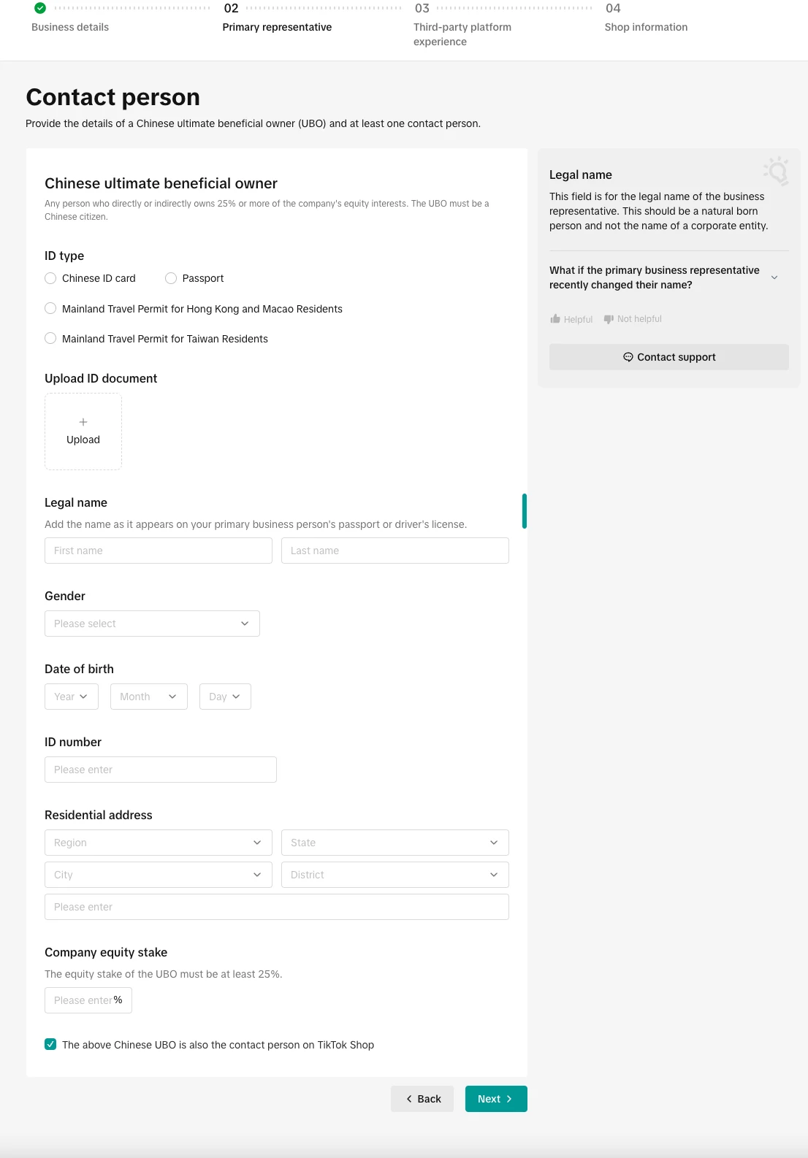Screen dimensions: 808x1158
Task: Open the Gender dropdown
Action: tap(152, 624)
